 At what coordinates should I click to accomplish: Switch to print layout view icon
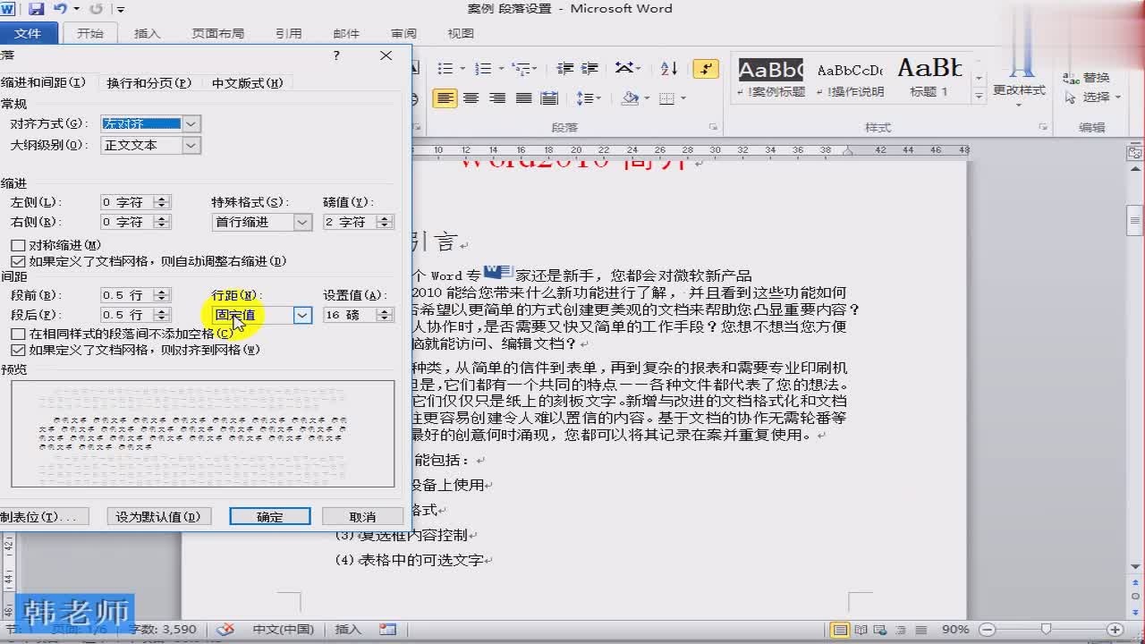click(x=840, y=630)
